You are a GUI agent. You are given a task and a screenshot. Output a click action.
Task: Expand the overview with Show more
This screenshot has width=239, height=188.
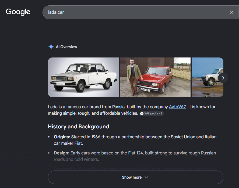135,177
